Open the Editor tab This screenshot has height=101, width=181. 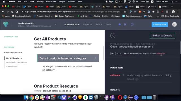click(99, 24)
